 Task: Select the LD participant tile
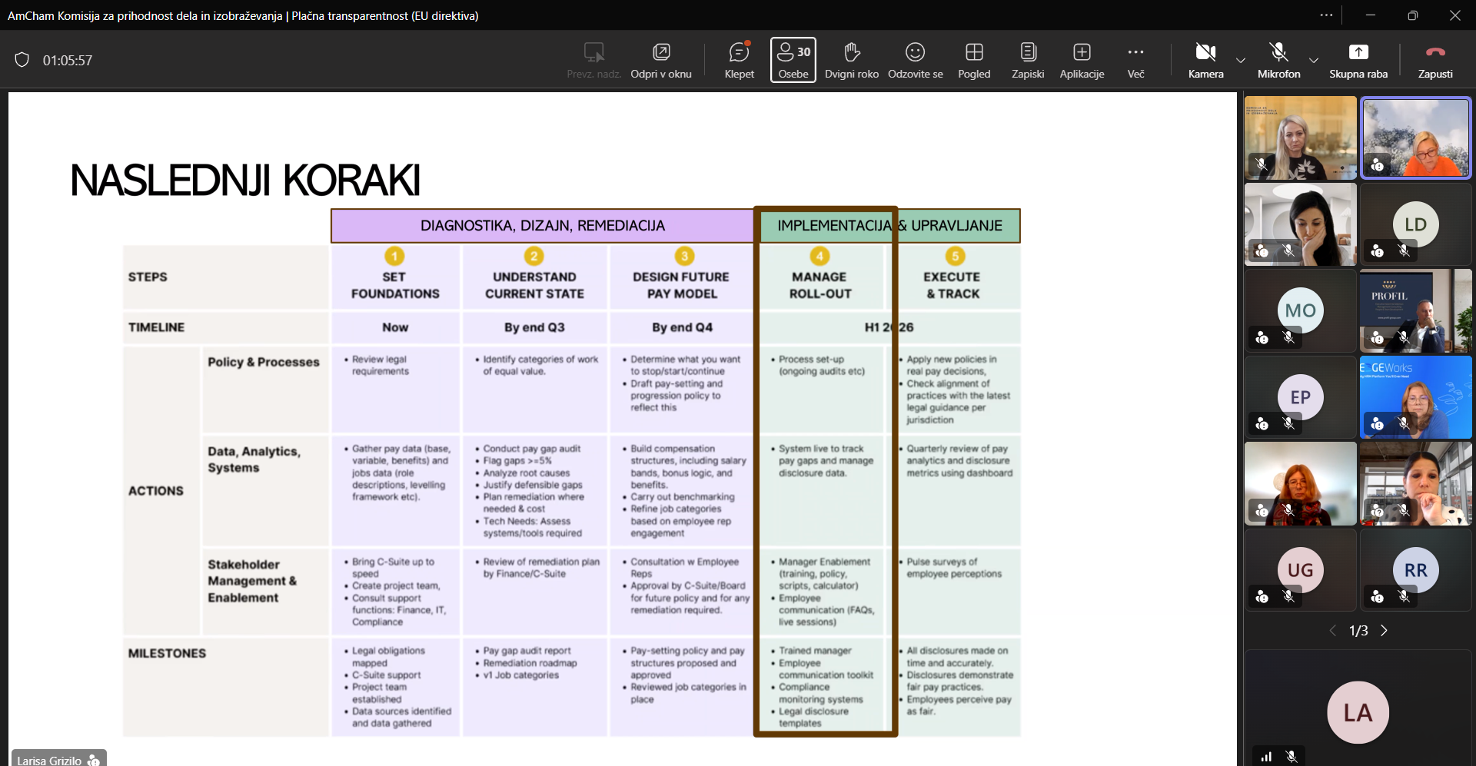coord(1415,224)
